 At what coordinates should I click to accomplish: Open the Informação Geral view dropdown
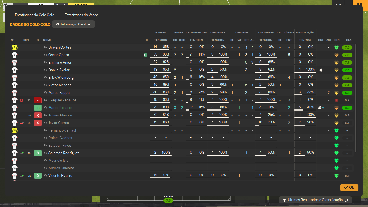point(74,24)
